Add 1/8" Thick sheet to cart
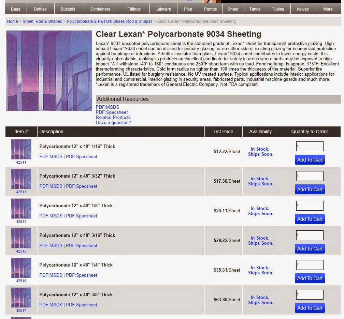The width and height of the screenshot is (344, 319). pos(310,219)
